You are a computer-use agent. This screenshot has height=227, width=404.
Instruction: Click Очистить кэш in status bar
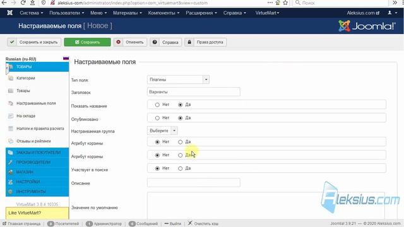pos(203,223)
